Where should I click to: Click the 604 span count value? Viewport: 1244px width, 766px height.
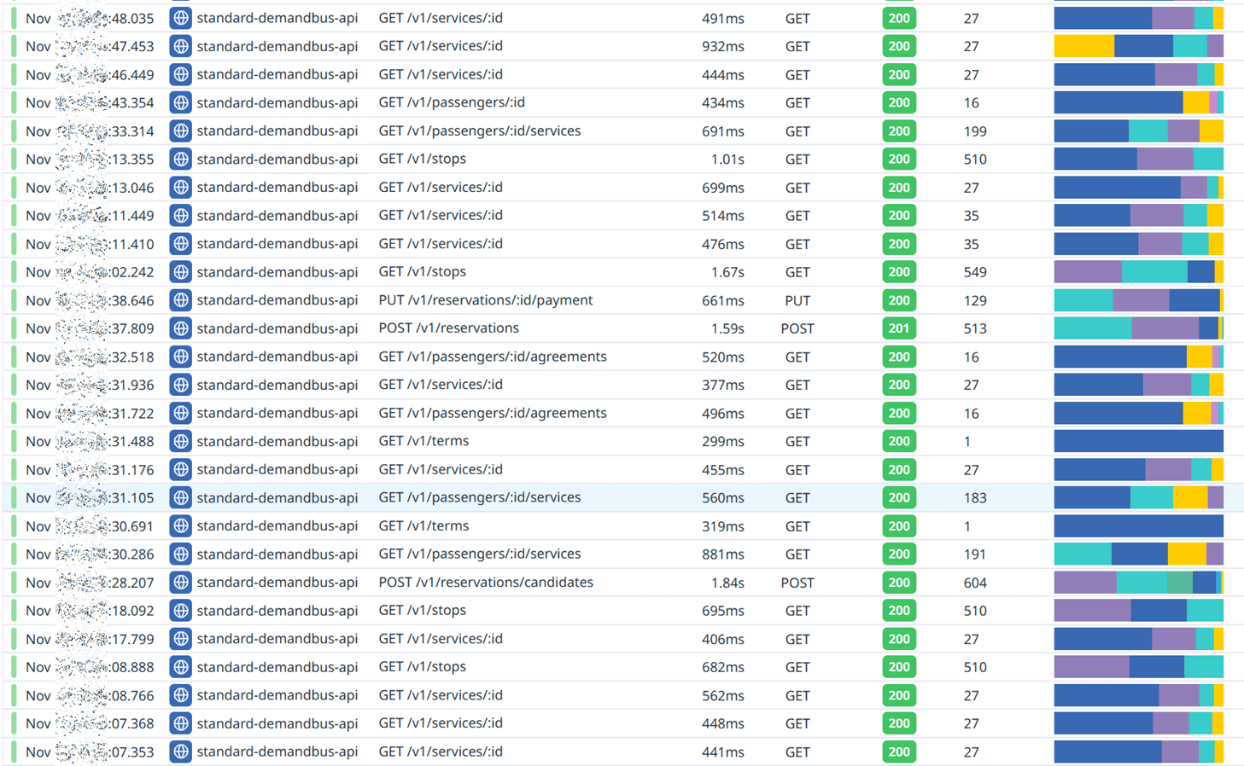tap(974, 583)
